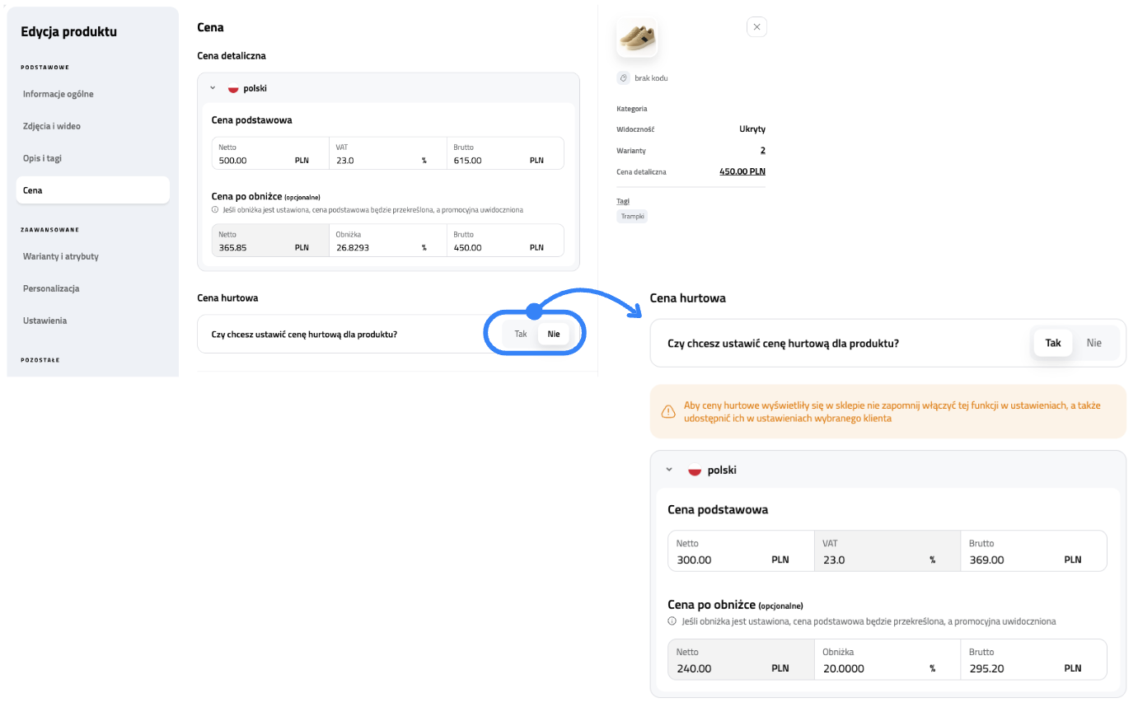This screenshot has height=707, width=1138.
Task: Select 'Nie' in the right wholesale price toggle
Action: (x=1094, y=343)
